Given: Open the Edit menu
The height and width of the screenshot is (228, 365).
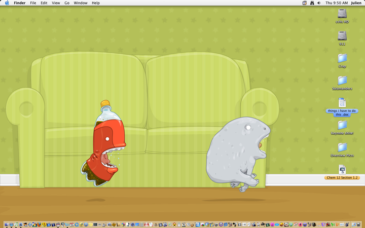Looking at the screenshot, I should (x=44, y=3).
